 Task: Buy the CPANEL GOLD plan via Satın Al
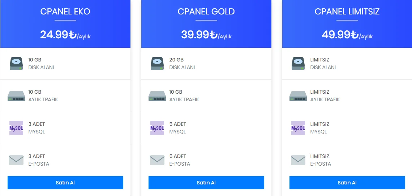(206, 183)
